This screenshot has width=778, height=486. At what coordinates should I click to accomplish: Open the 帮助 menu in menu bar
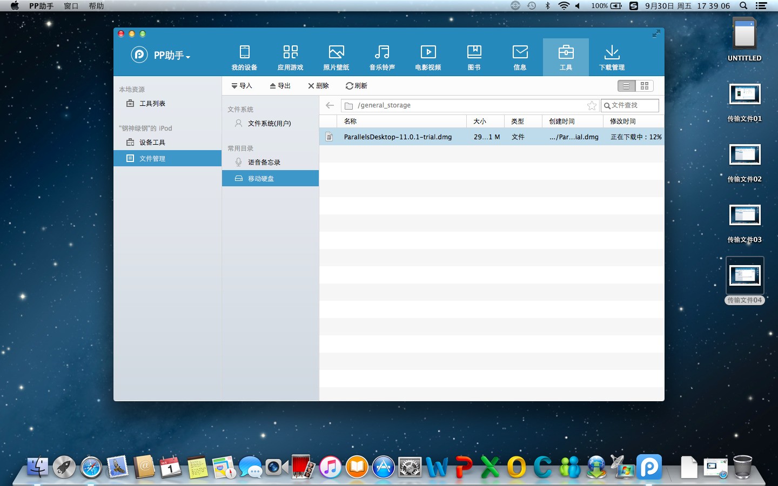click(x=96, y=6)
